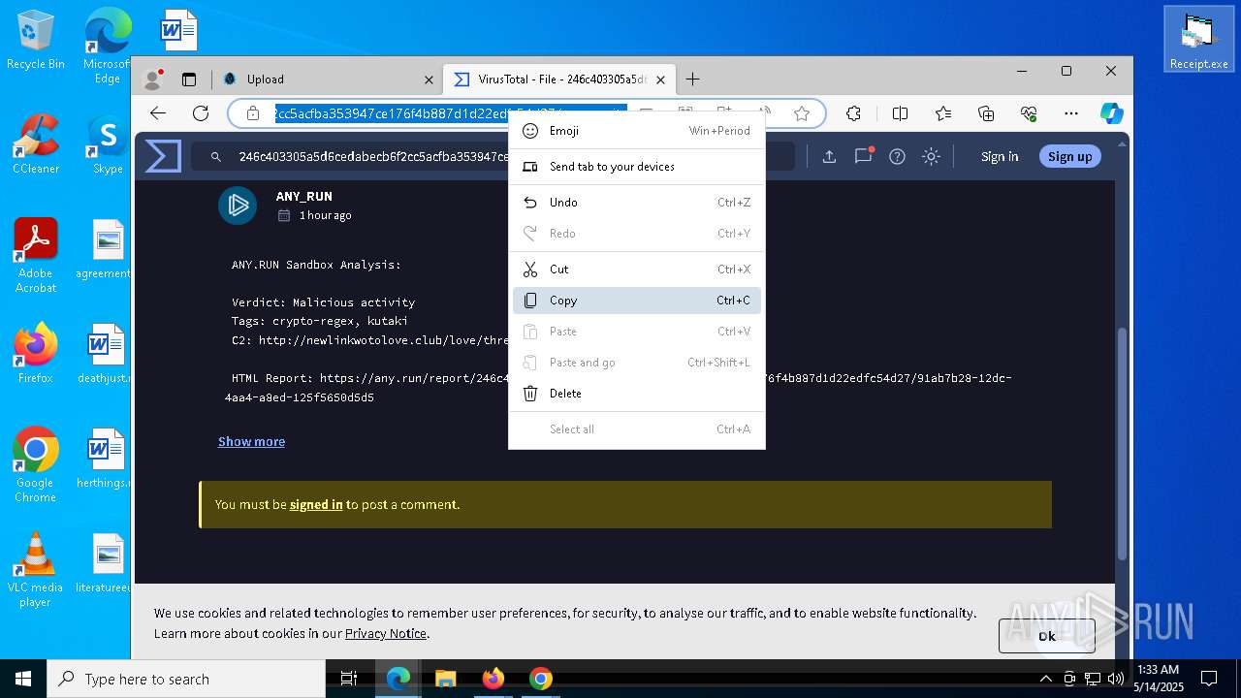The image size is (1241, 698).
Task: Click the VirusTotal logo icon
Action: coord(163,156)
